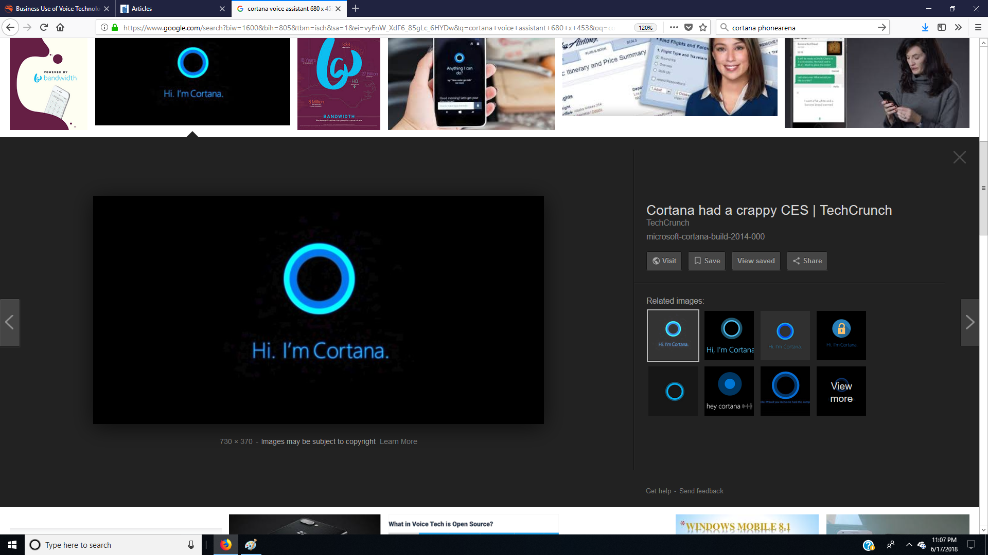
Task: Show hidden system tray icons
Action: tap(909, 545)
